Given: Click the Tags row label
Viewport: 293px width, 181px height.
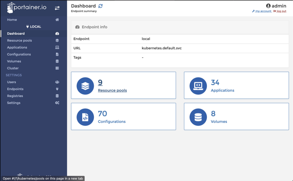Looking at the screenshot, I should (x=77, y=58).
